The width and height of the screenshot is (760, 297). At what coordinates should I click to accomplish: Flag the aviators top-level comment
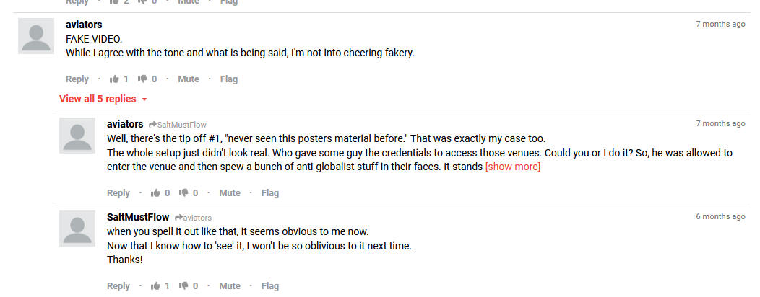click(229, 79)
